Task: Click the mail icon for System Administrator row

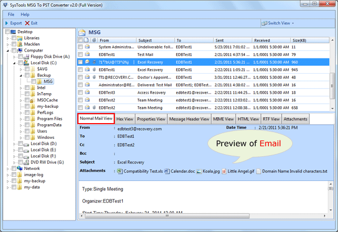Action: click(x=87, y=47)
